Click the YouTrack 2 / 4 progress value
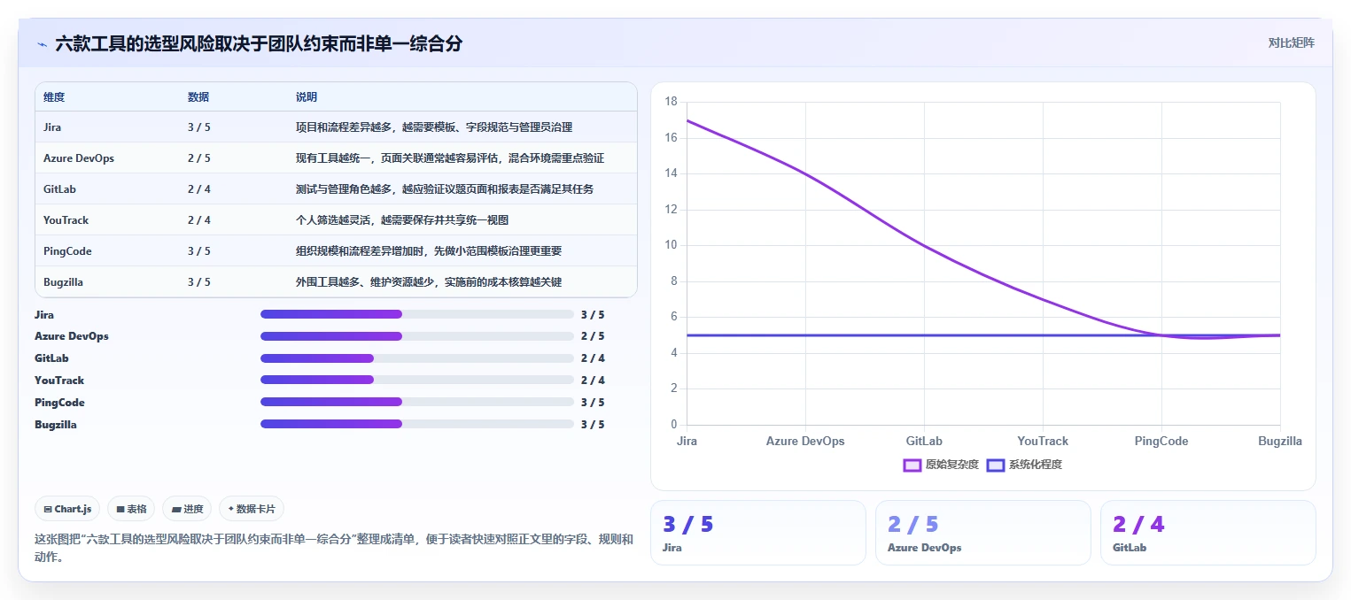Screen dimensions: 1351x600 coord(593,381)
